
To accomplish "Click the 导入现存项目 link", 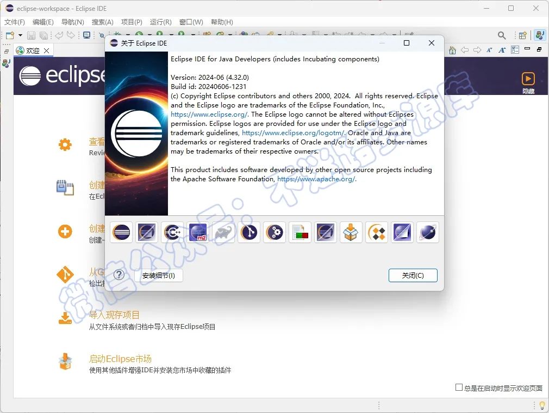I will (114, 315).
